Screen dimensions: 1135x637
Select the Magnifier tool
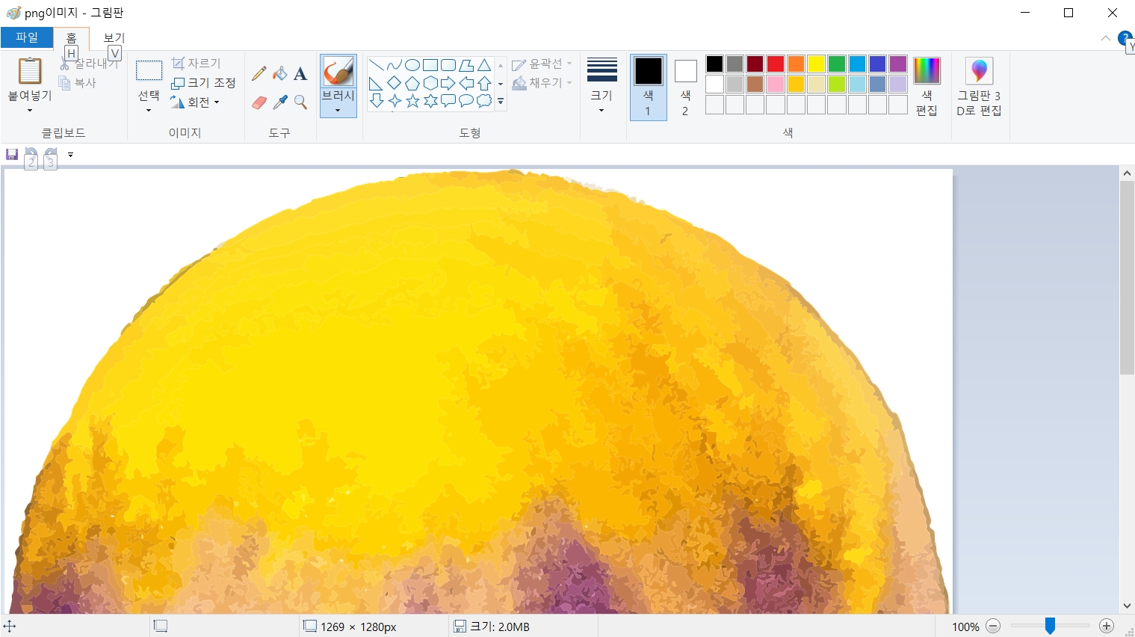(300, 102)
